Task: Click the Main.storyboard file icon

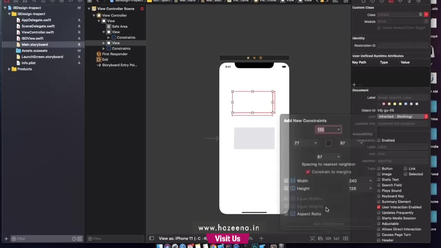Action: click(x=19, y=44)
